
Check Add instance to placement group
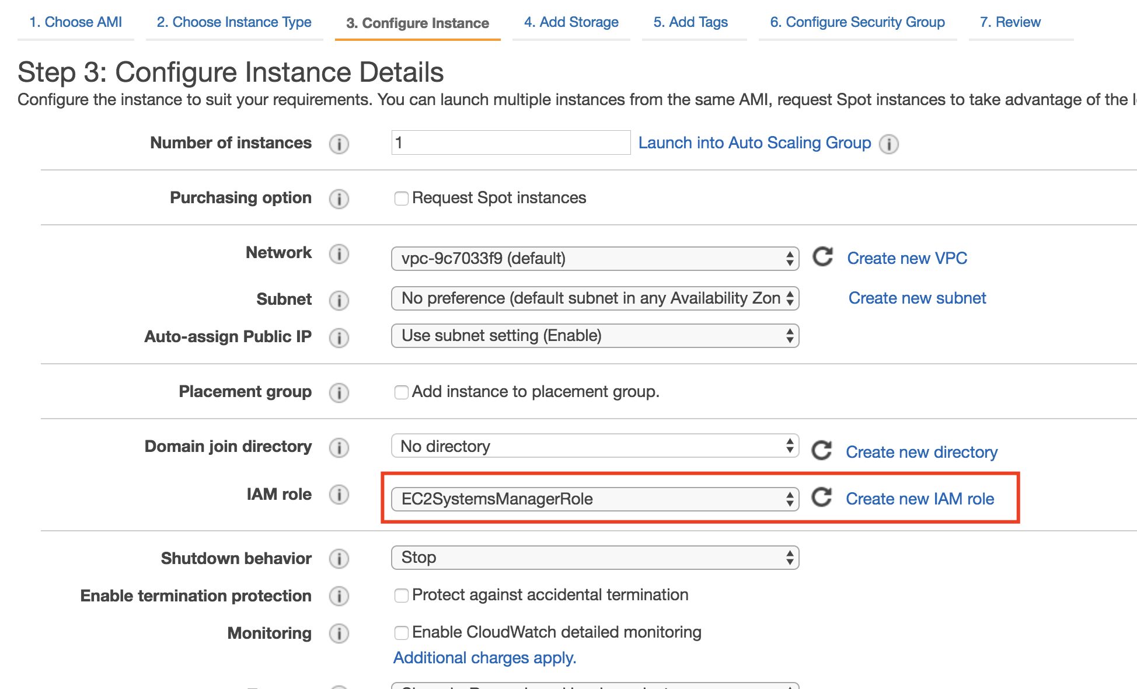click(x=402, y=392)
